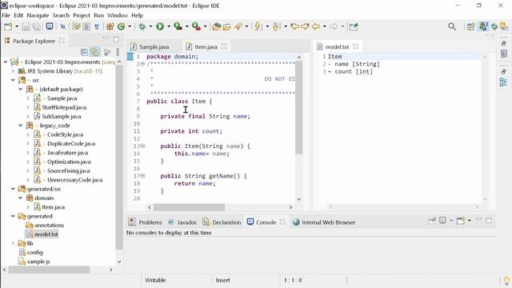Click the Item.java vertical scrollbar thumb
512x288 pixels.
click(x=298, y=107)
